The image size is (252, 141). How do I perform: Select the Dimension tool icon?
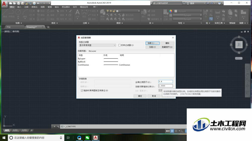point(84,13)
